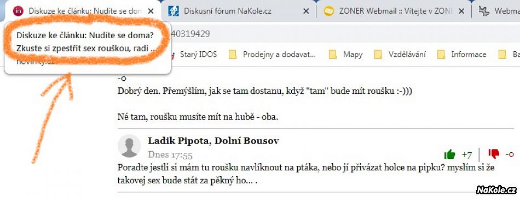Open the cut-off Ba... bookmark folder
This screenshot has height=197, width=520.
(x=509, y=54)
